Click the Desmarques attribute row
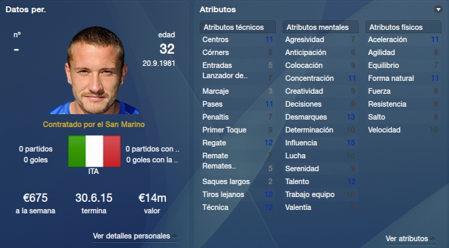Image resolution: width=449 pixels, height=248 pixels. pyautogui.click(x=320, y=117)
